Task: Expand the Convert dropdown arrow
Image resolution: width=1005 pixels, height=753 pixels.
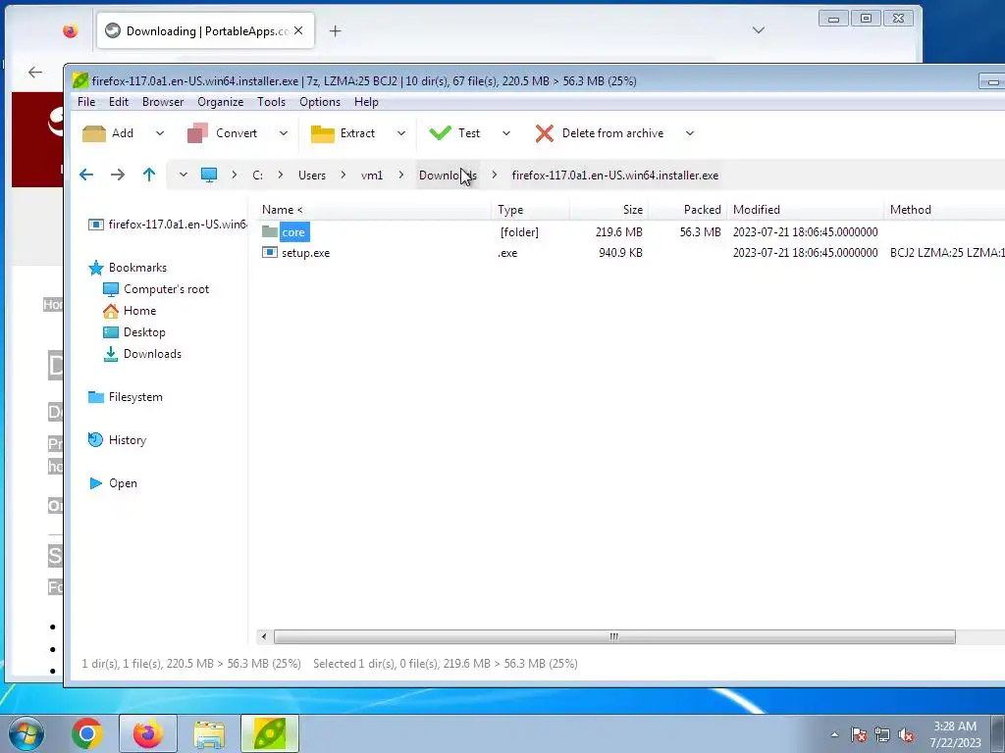Action: pos(284,133)
